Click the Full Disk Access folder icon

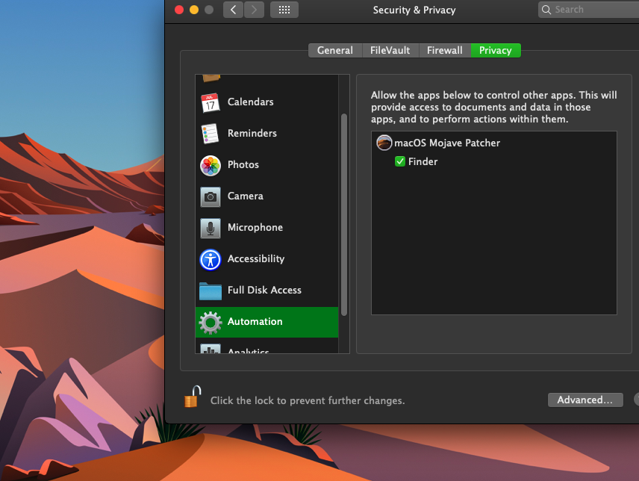(x=211, y=291)
